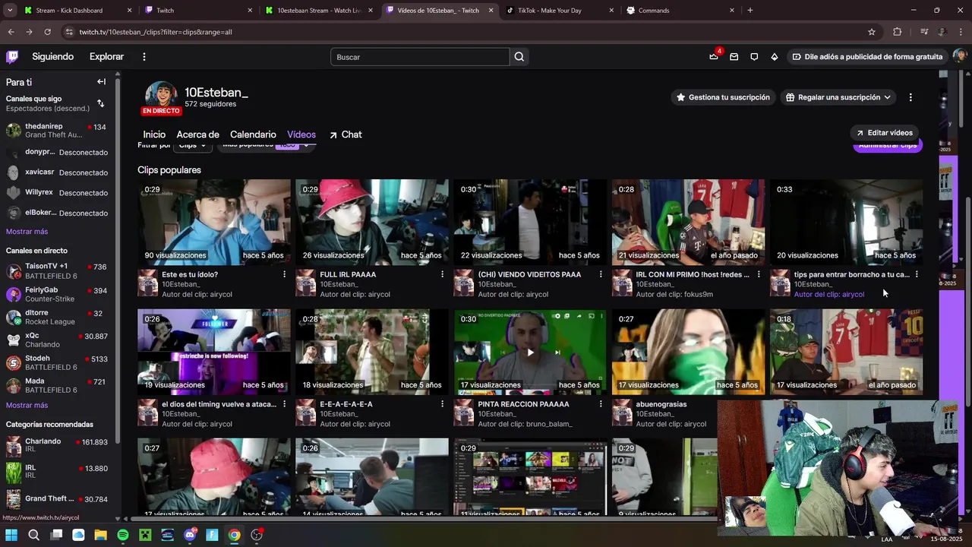Select the Videos channel tab
This screenshot has width=972, height=547.
point(301,134)
